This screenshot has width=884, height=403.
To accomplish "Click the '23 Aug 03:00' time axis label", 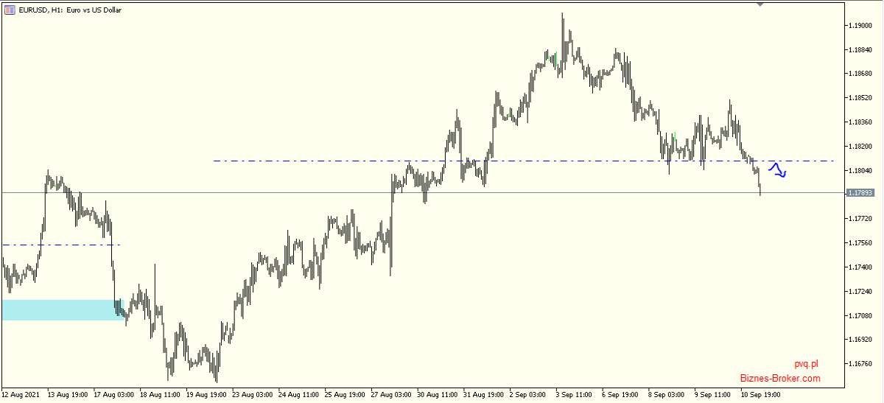I will (x=253, y=395).
